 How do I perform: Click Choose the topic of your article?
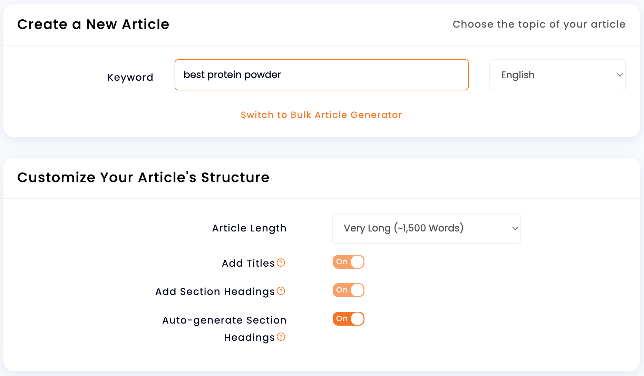tap(539, 24)
